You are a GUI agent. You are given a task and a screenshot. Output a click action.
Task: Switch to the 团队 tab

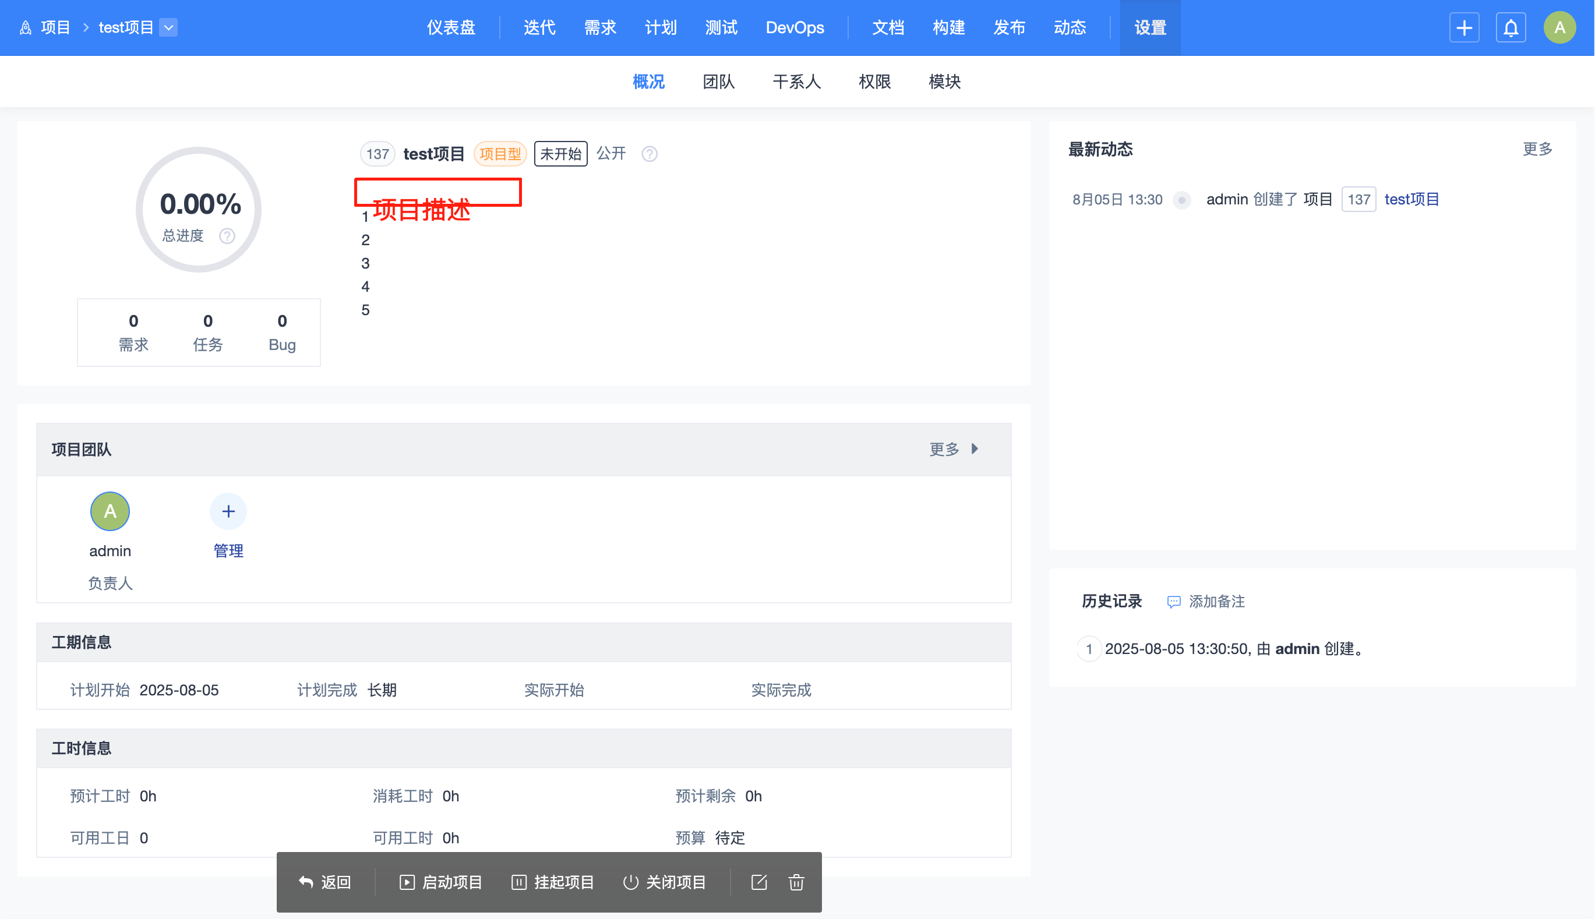[718, 82]
